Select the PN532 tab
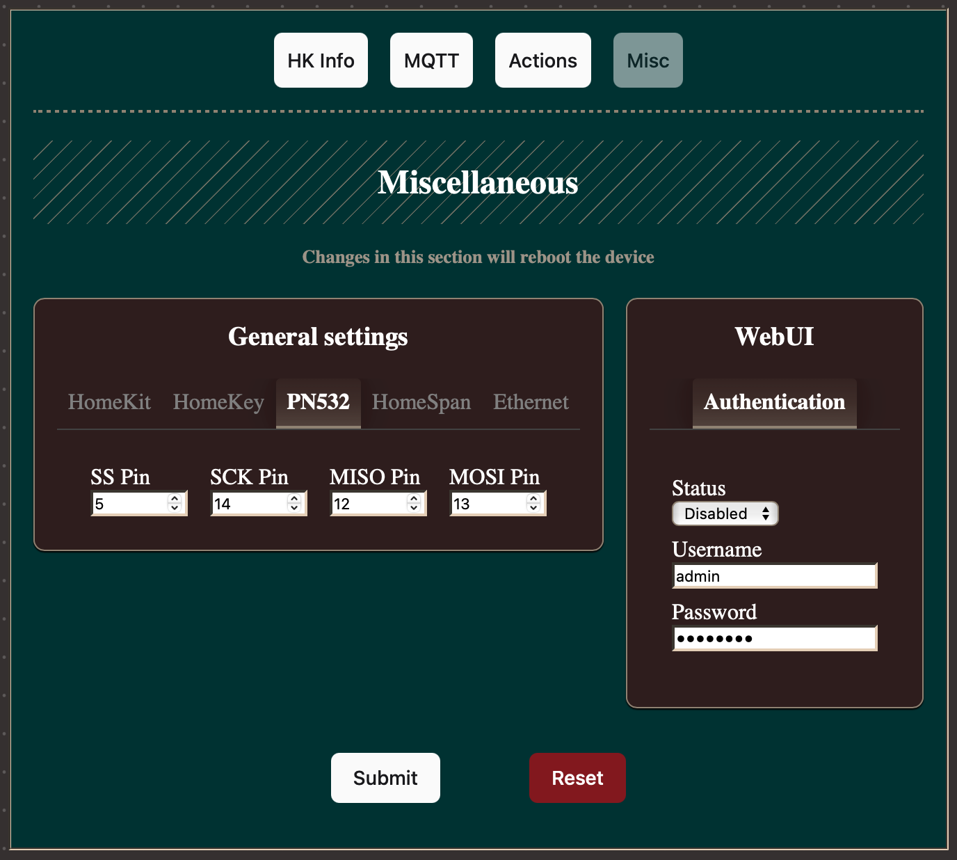 pyautogui.click(x=318, y=402)
